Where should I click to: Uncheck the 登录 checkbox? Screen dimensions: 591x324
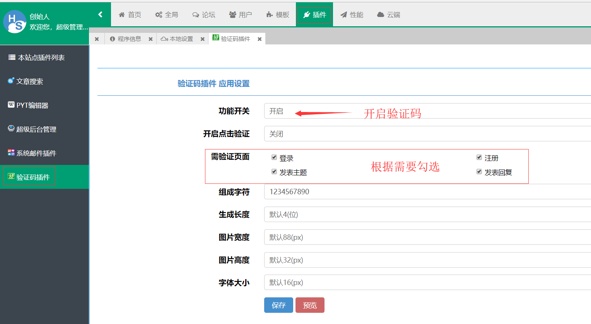[x=274, y=158]
